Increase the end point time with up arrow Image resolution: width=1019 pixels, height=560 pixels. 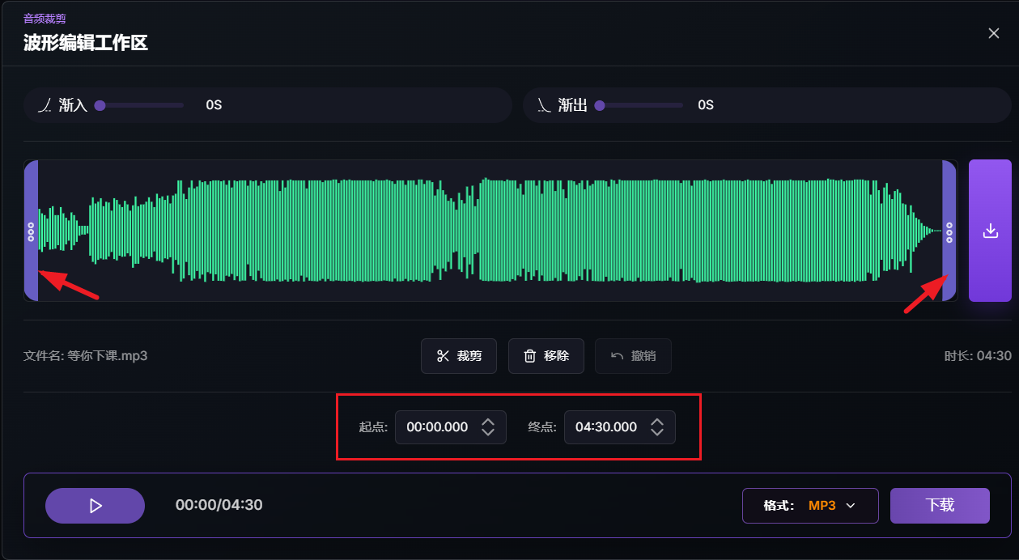657,422
